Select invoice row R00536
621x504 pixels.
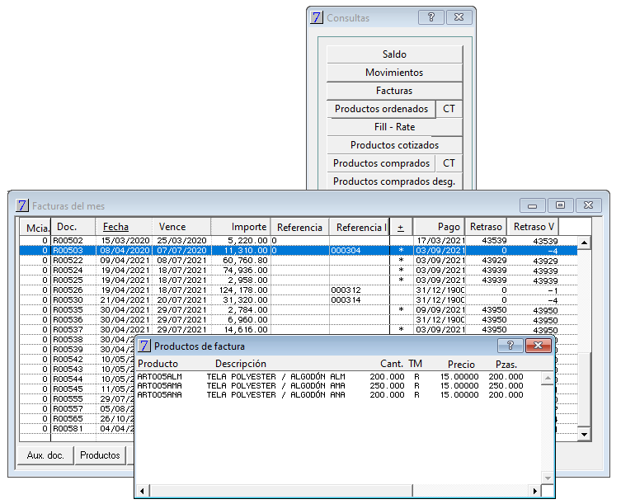tap(299, 320)
